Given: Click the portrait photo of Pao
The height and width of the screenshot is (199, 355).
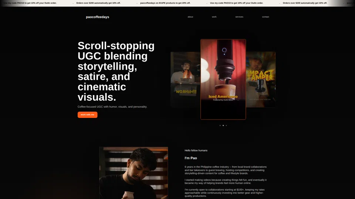Looking at the screenshot, I should point(133,173).
